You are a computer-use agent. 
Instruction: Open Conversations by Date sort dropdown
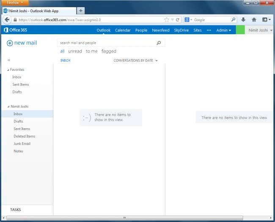[x=135, y=60]
